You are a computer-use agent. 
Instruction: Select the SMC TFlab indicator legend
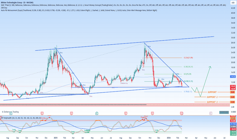(x=113, y=5)
